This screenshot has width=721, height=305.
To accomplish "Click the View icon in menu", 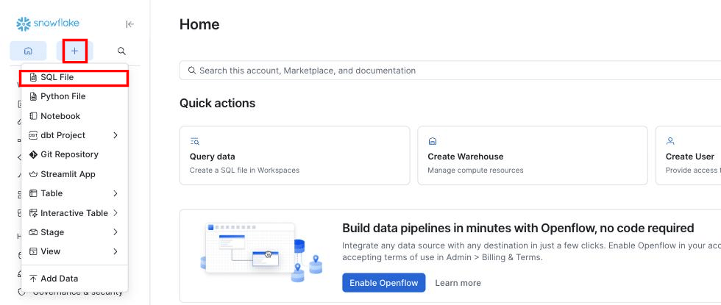I will tap(33, 251).
